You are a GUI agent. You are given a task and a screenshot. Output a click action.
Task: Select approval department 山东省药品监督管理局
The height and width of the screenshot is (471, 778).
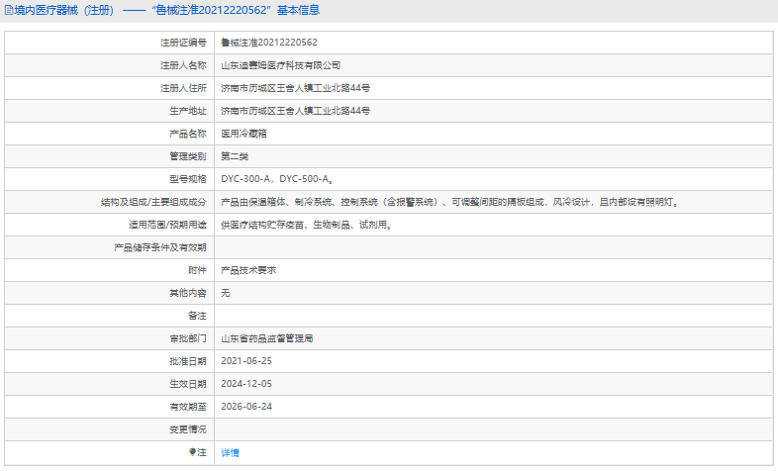click(x=267, y=338)
